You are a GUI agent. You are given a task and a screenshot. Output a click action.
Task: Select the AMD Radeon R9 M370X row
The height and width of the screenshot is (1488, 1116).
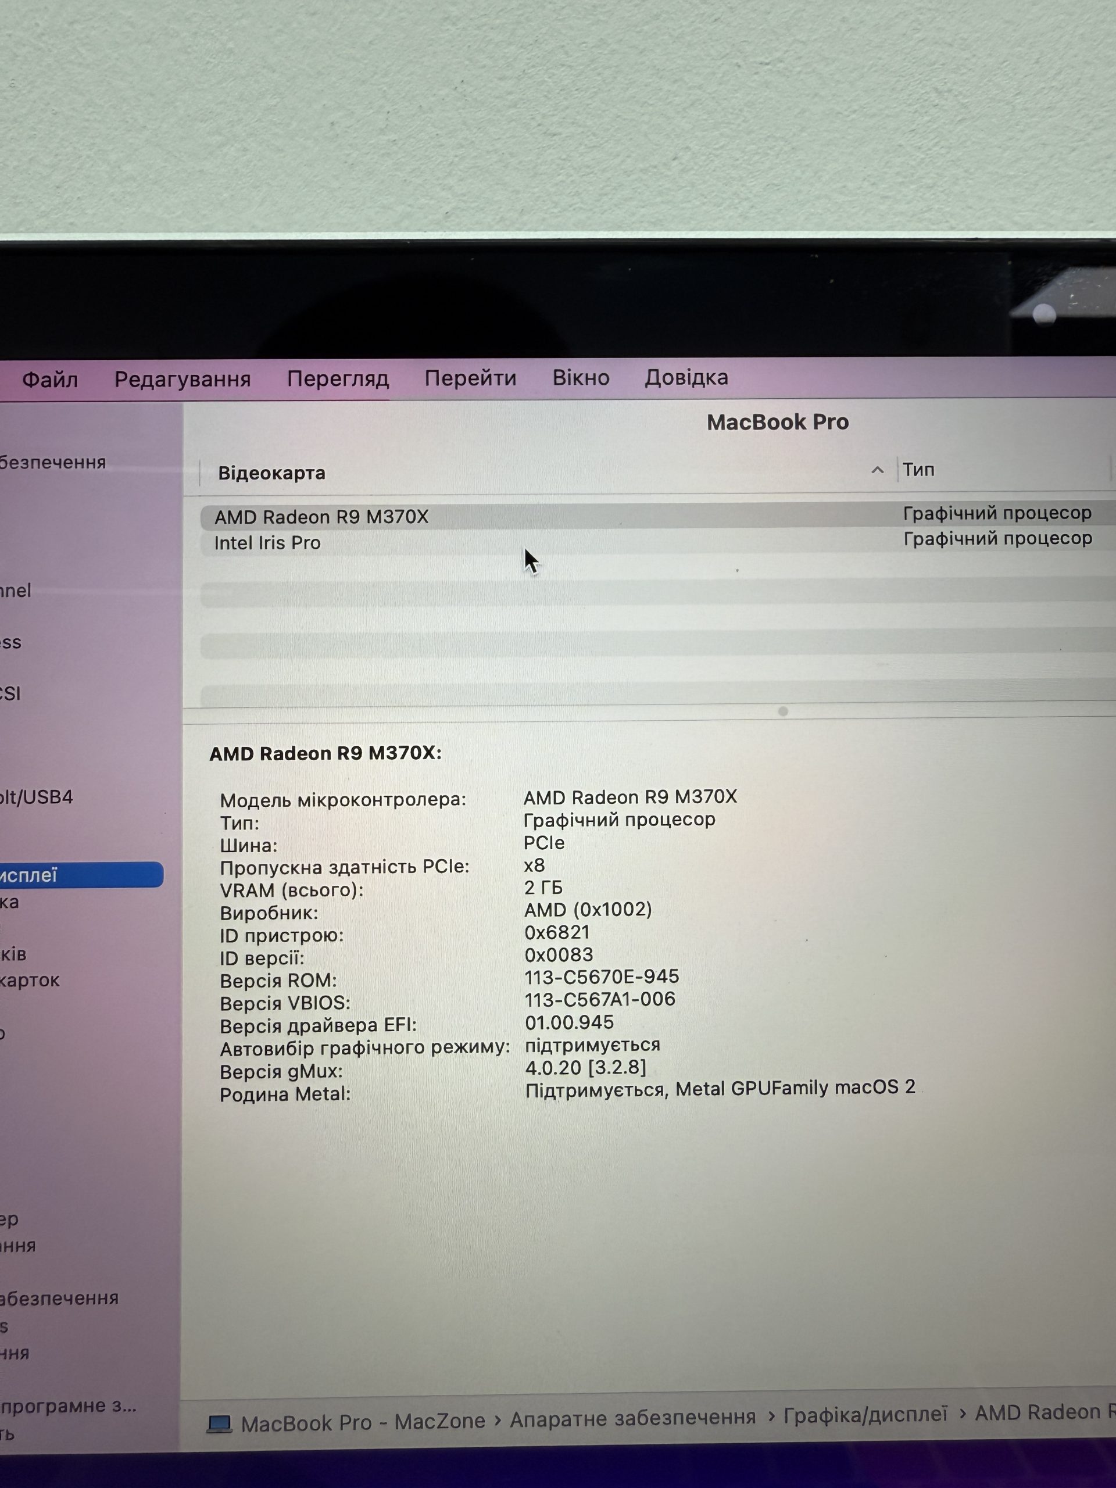(658, 516)
